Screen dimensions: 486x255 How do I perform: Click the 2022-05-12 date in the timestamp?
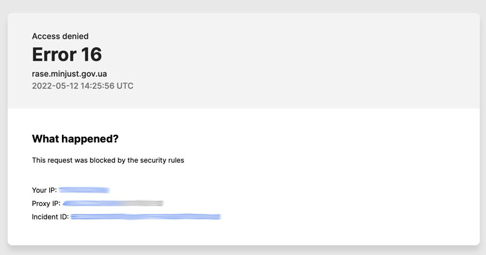click(55, 86)
